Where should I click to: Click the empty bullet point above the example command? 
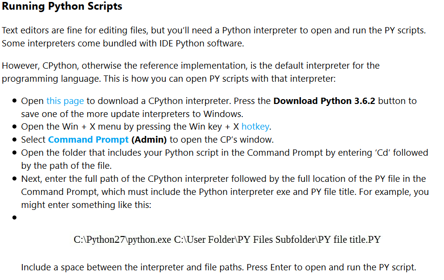click(15, 218)
